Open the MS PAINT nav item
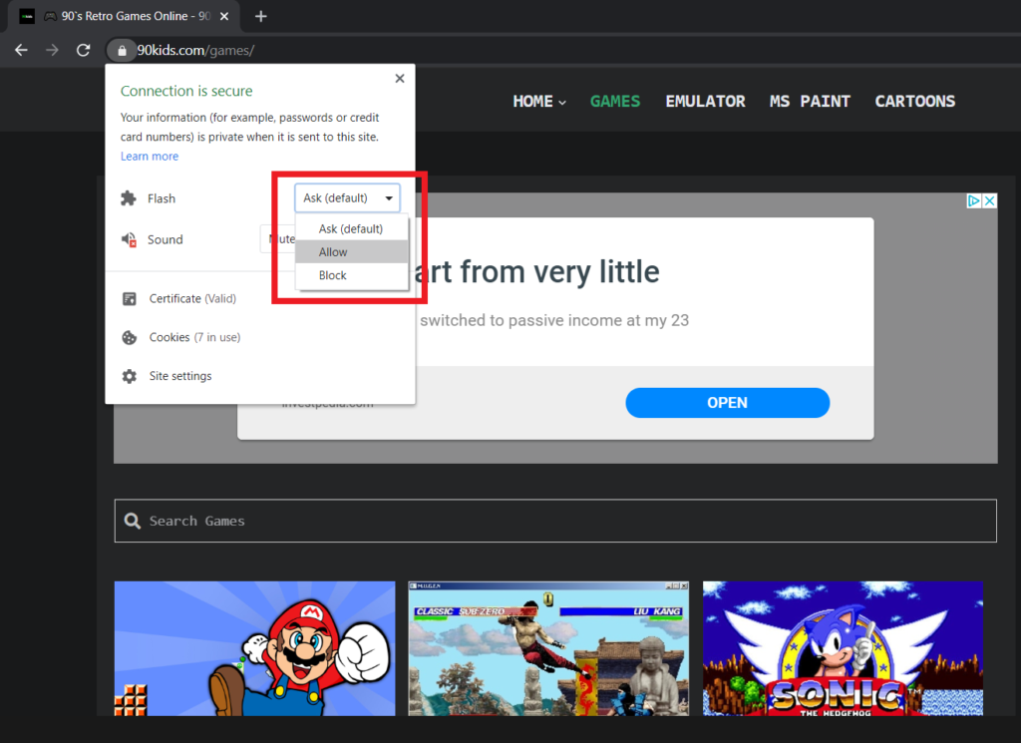The width and height of the screenshot is (1021, 743). point(810,102)
